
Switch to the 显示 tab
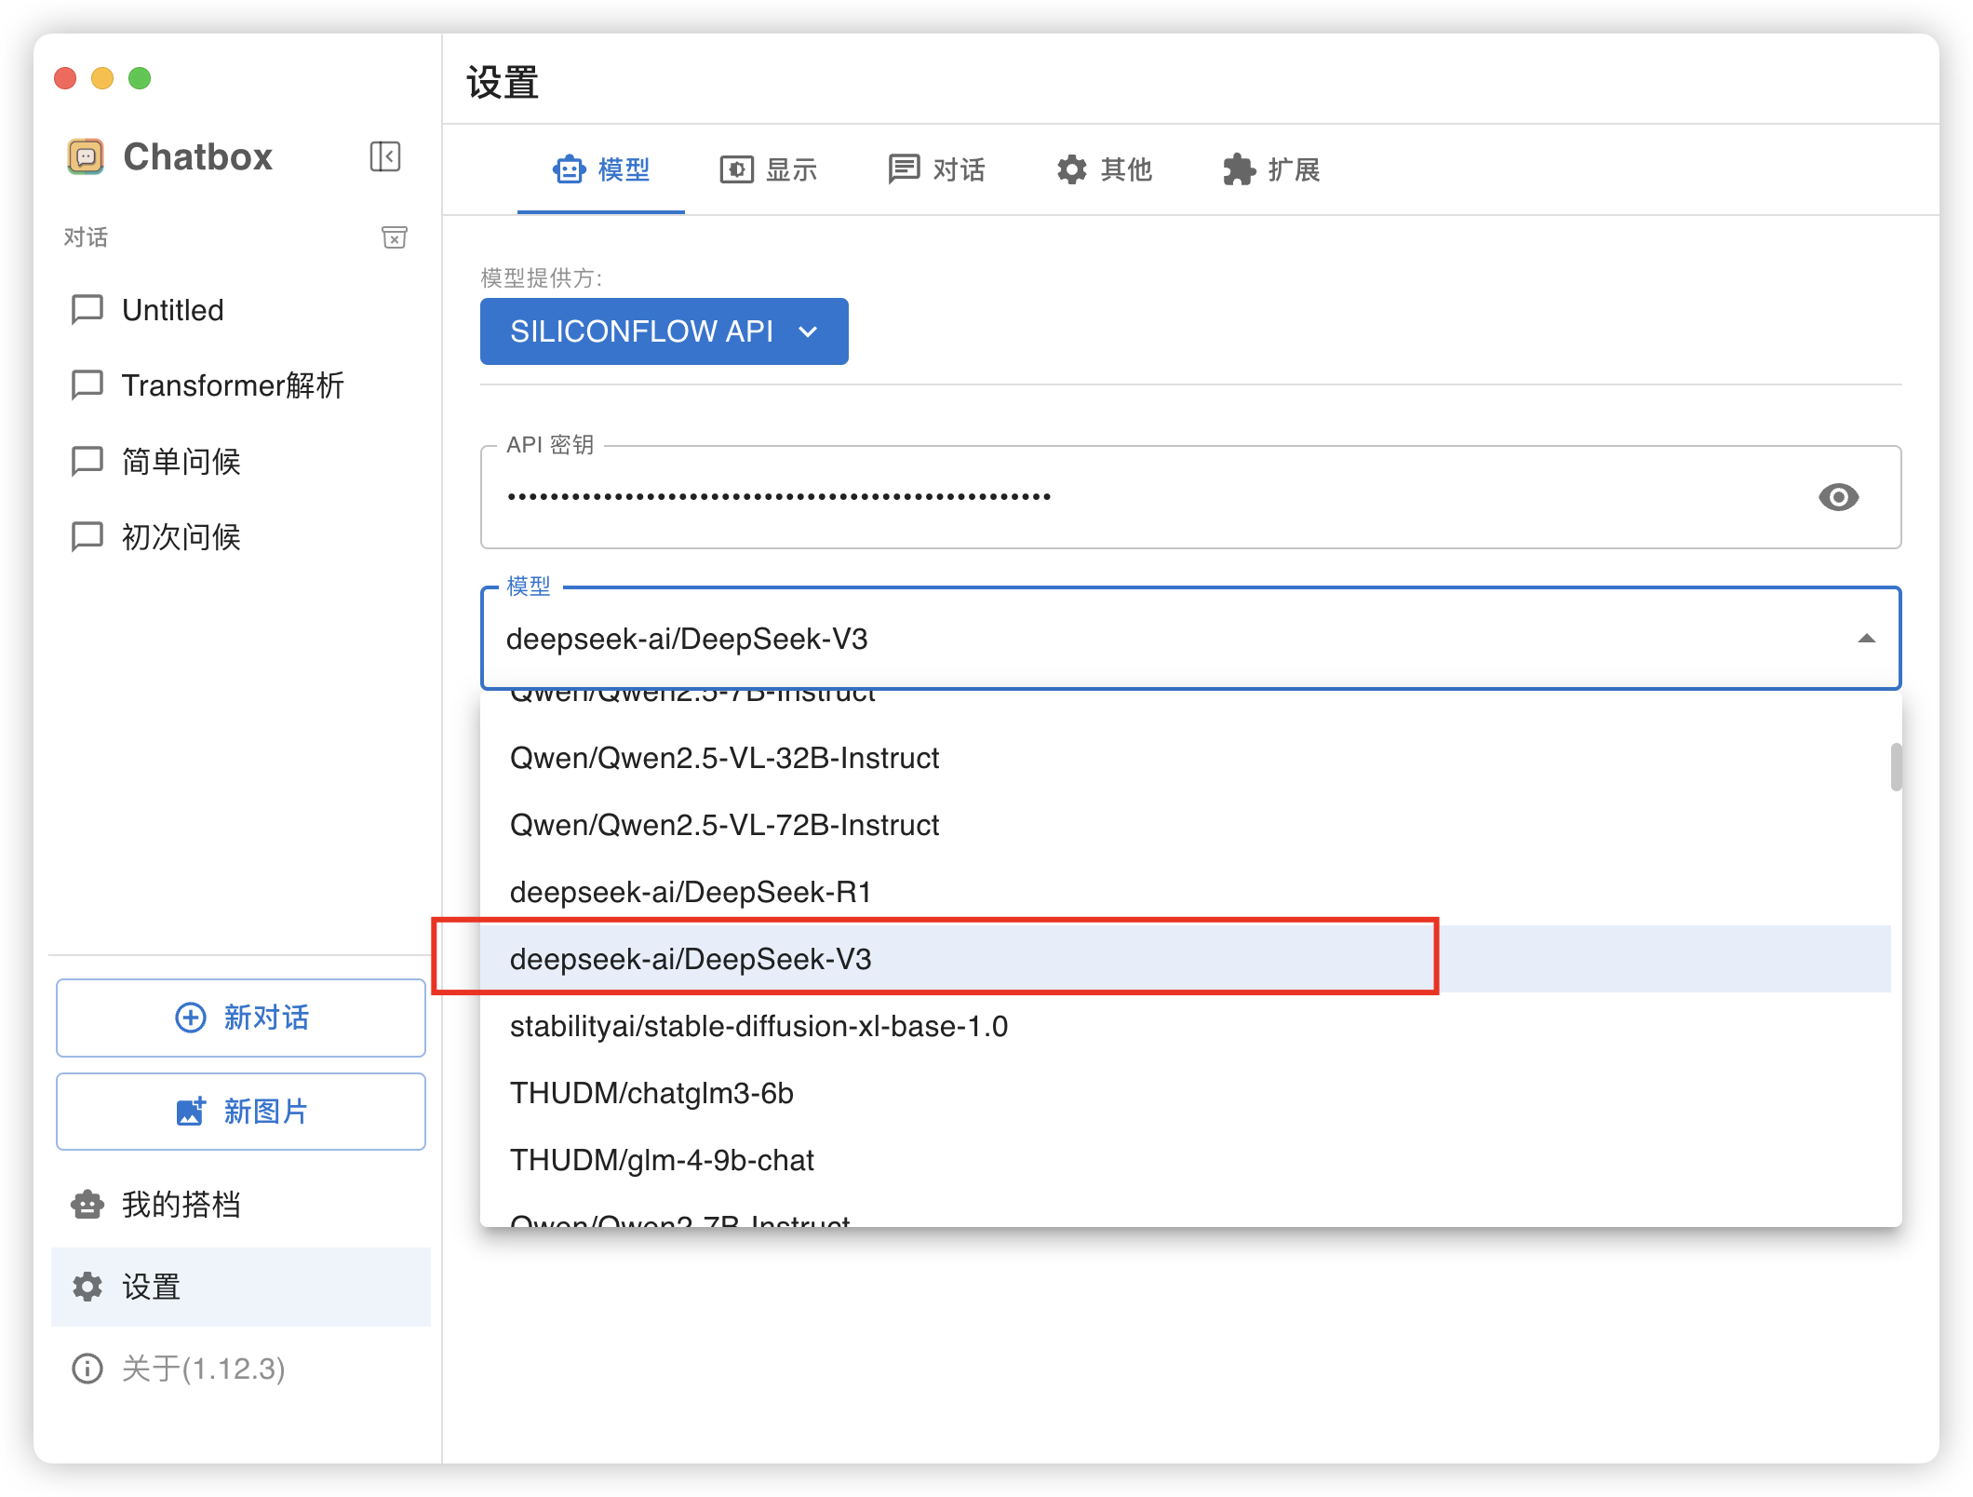click(x=769, y=169)
